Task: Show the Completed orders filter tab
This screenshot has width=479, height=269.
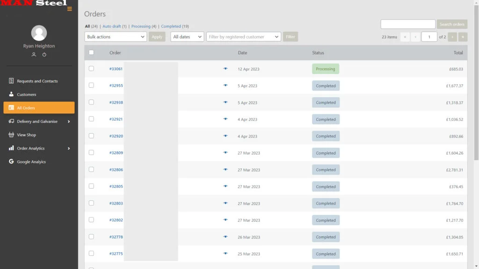Action: (171, 27)
